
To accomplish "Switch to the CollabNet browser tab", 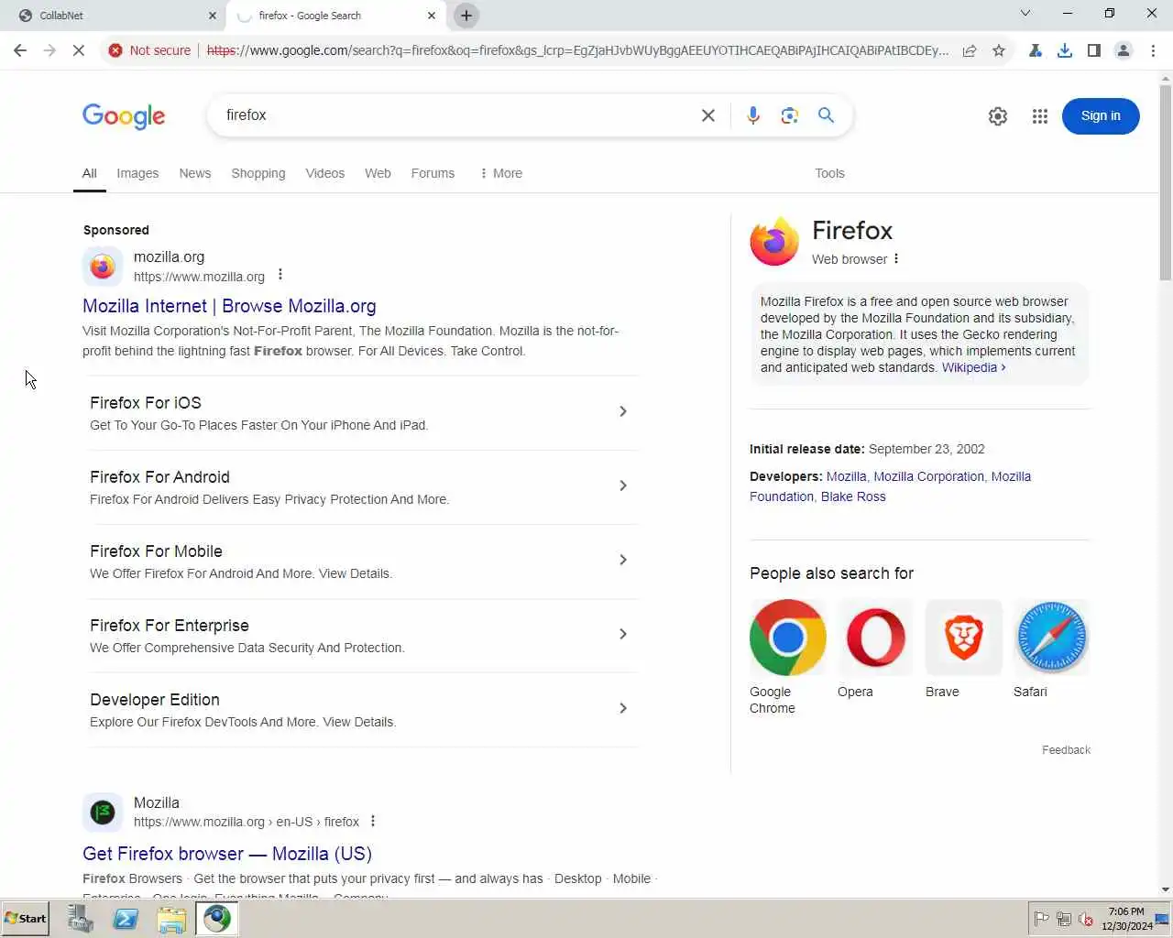I will click(114, 16).
